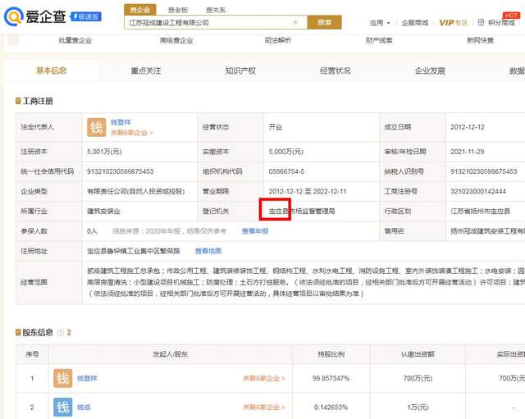Image resolution: width=525 pixels, height=419 pixels.
Task: Open 批量查企业 tool
Action: (75, 40)
